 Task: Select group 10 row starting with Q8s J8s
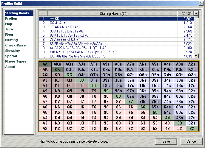[116, 56]
